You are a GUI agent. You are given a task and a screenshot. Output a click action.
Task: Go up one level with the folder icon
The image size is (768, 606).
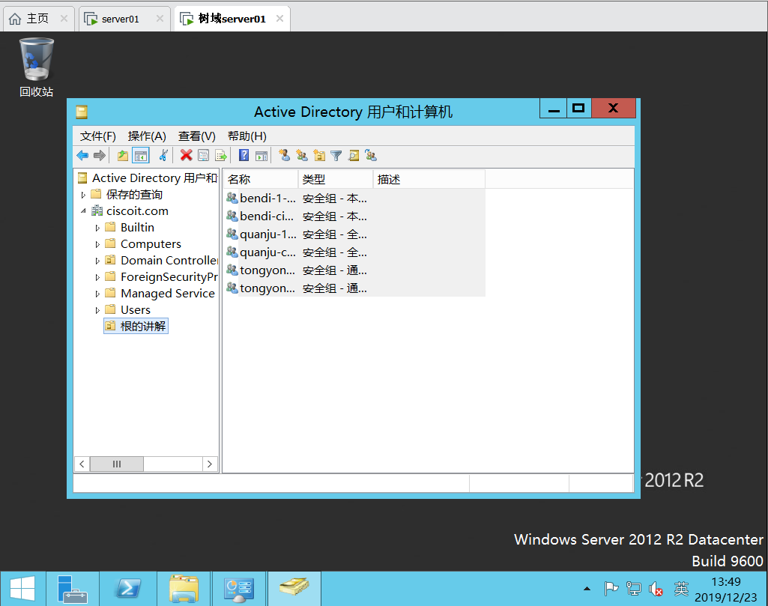(x=122, y=156)
